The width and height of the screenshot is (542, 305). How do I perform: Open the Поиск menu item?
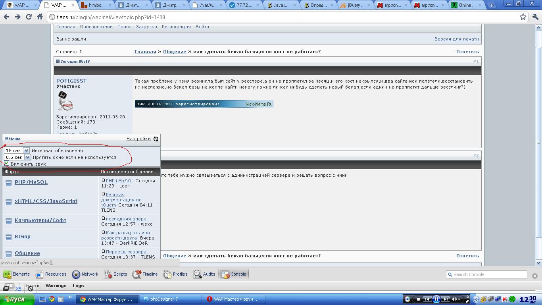pyautogui.click(x=124, y=27)
